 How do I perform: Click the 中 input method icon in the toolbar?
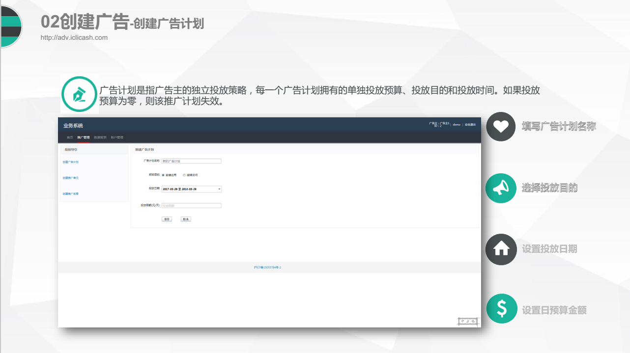pos(461,321)
